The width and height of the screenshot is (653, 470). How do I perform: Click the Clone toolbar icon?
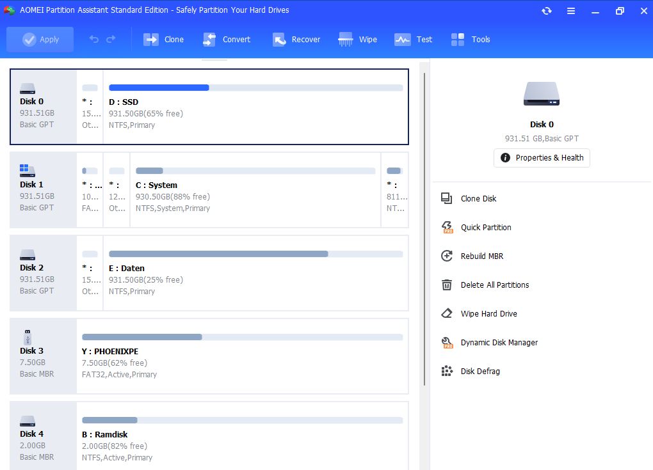point(151,40)
